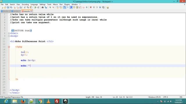Switch to the second document tab
Viewport: 186px width, 104px height.
(x=16, y=11)
